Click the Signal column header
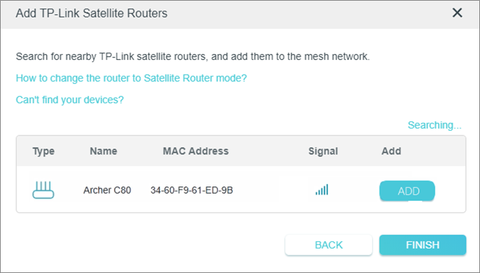This screenshot has width=480, height=273. tap(323, 151)
